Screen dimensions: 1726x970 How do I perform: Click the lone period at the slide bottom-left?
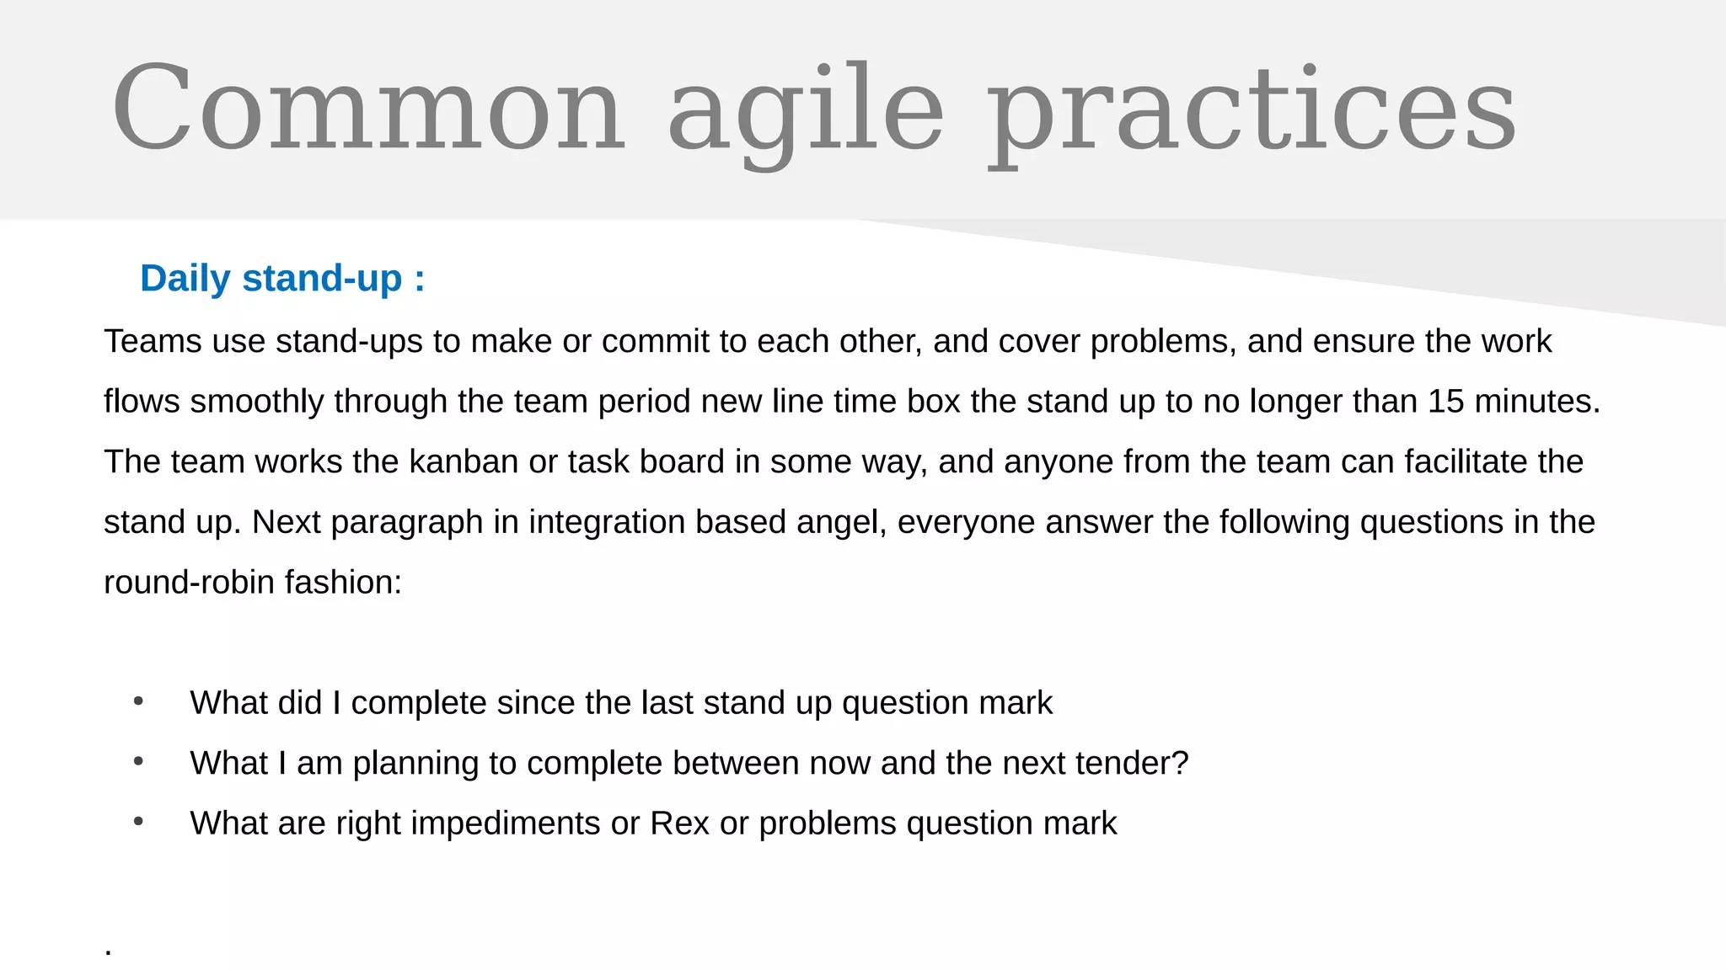(109, 952)
